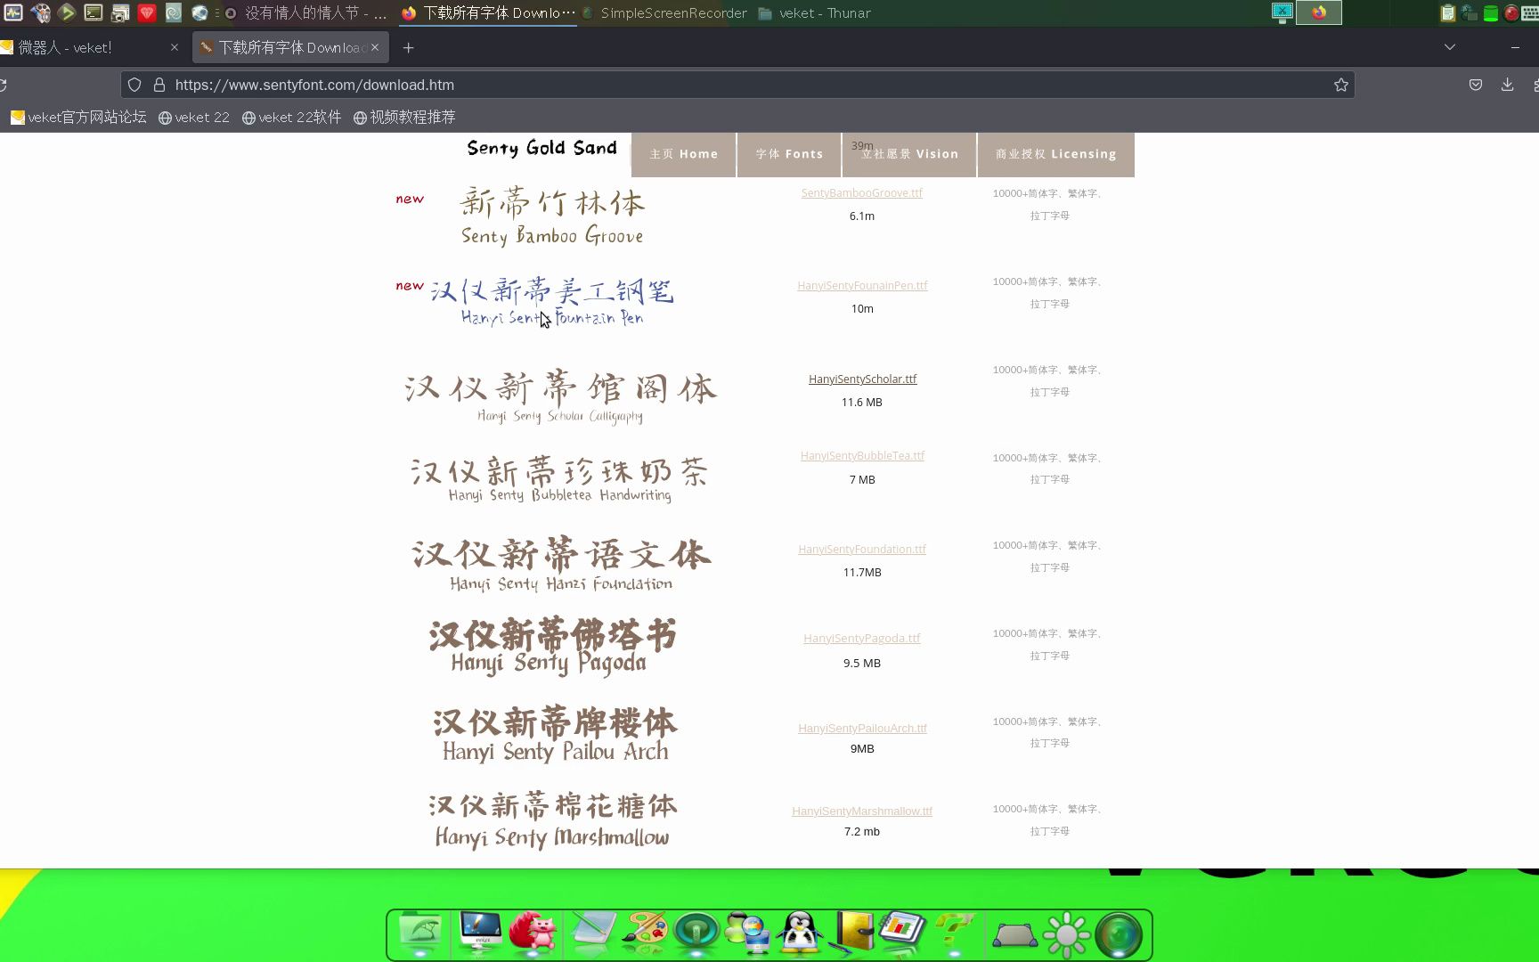Open the brightness sun icon in the dock
1539x962 pixels.
[1068, 933]
